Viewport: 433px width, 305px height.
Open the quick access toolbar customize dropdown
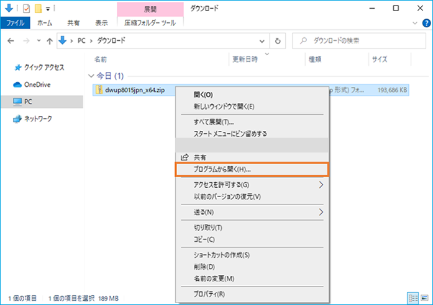tap(48, 9)
